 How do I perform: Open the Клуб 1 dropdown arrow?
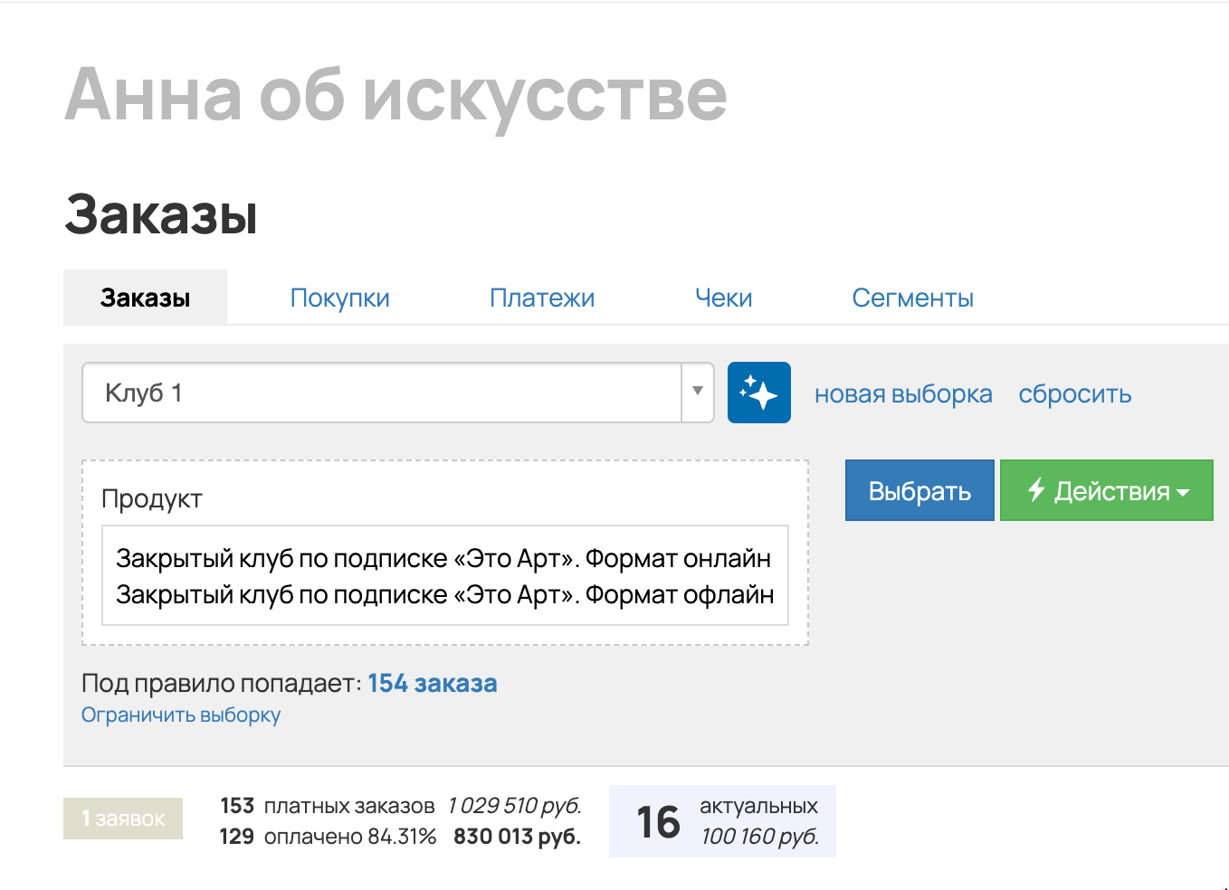point(698,393)
